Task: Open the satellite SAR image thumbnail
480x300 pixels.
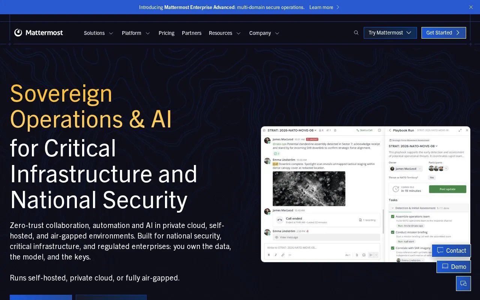Action: click(x=309, y=189)
